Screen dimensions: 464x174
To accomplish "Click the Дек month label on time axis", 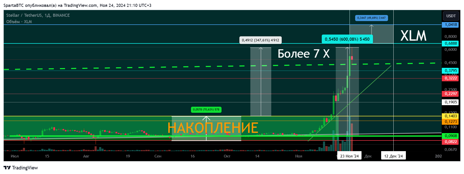I will [x=368, y=156].
